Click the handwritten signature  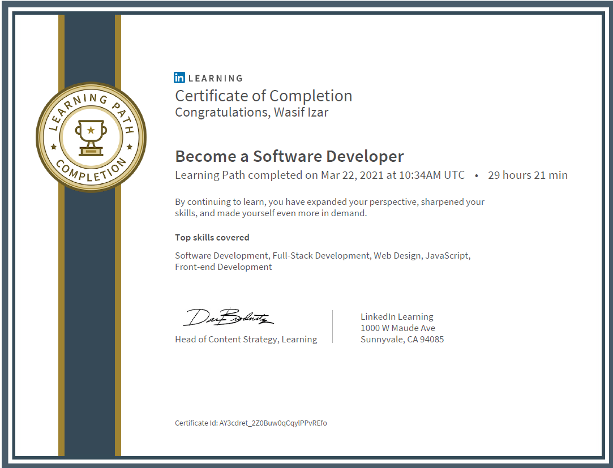[229, 317]
